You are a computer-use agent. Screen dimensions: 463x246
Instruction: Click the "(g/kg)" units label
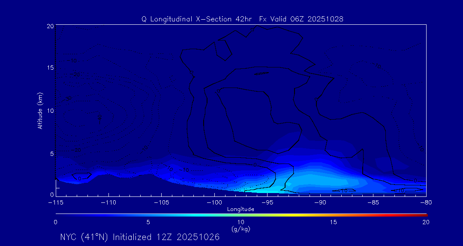click(x=241, y=229)
